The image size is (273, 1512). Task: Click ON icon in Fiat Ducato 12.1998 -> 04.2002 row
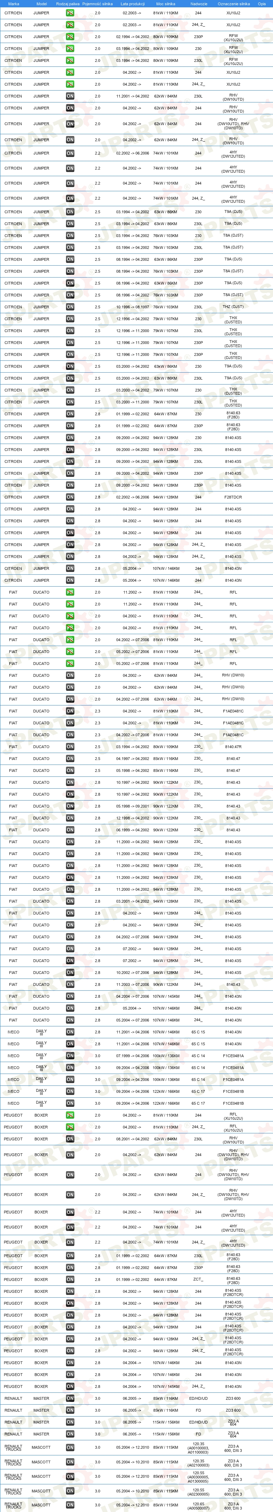[70, 818]
